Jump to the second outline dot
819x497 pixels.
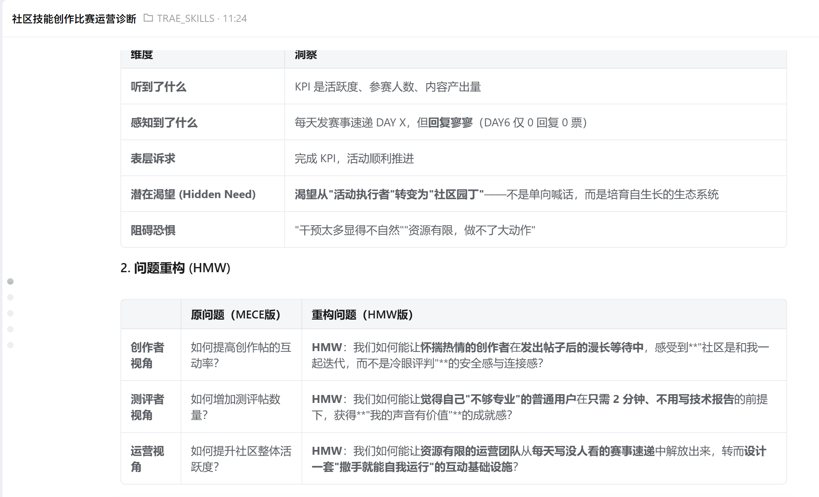point(10,297)
